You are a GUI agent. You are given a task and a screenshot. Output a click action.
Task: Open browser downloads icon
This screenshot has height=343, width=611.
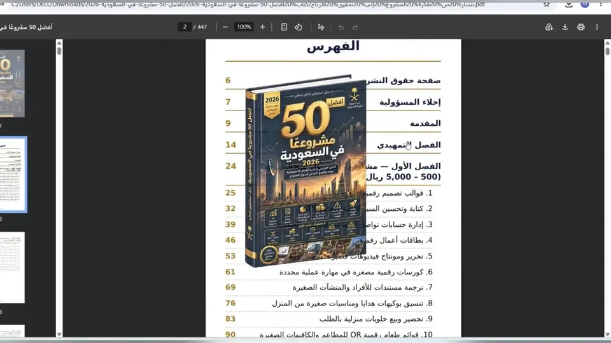569,4
